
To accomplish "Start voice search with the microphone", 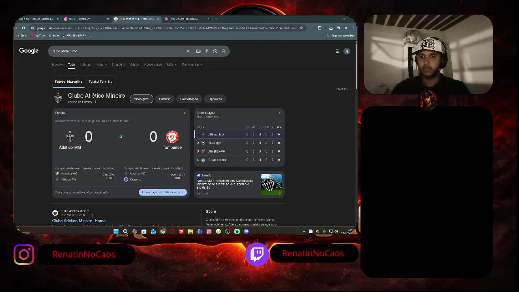I will (x=207, y=51).
